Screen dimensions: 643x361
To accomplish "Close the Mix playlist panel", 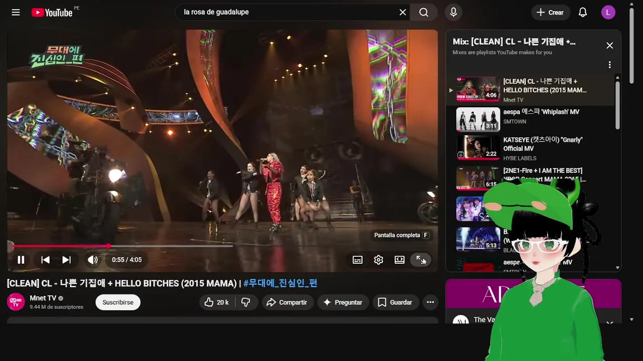I will [610, 46].
